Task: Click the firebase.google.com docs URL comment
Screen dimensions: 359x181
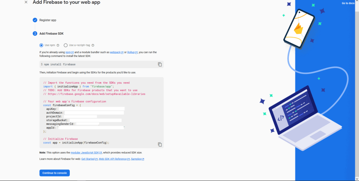Action: click(x=94, y=94)
